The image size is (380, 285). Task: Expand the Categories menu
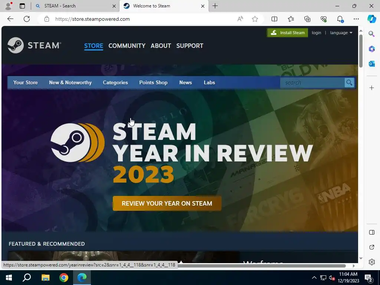pyautogui.click(x=115, y=83)
